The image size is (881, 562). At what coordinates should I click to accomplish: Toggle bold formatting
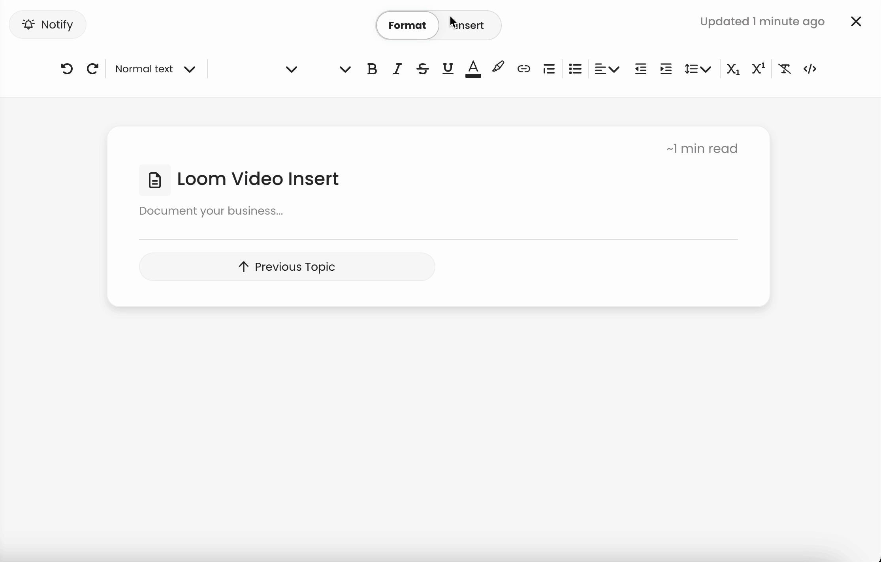pos(372,69)
